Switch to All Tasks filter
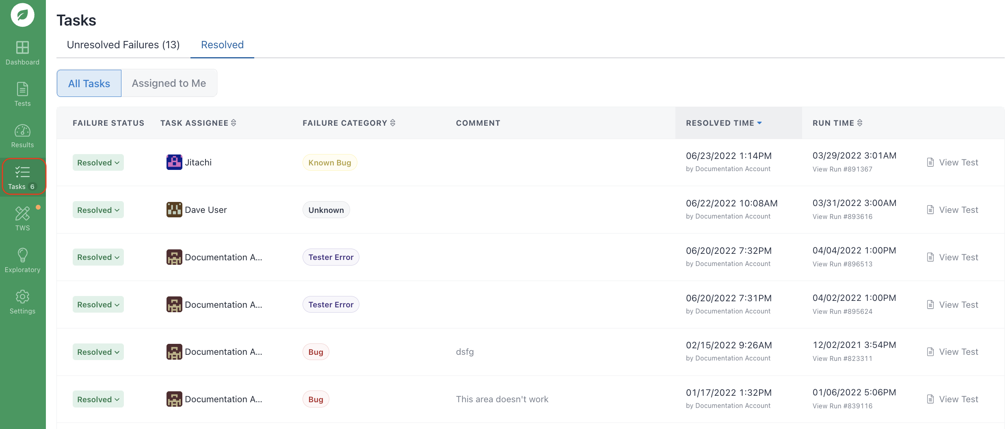The width and height of the screenshot is (1008, 429). point(89,83)
